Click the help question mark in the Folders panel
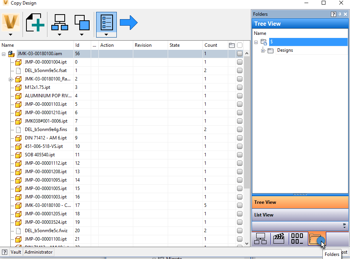 (x=333, y=14)
